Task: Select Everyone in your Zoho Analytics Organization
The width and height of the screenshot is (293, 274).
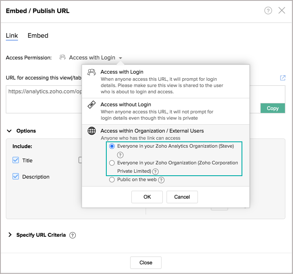Action: pos(112,146)
